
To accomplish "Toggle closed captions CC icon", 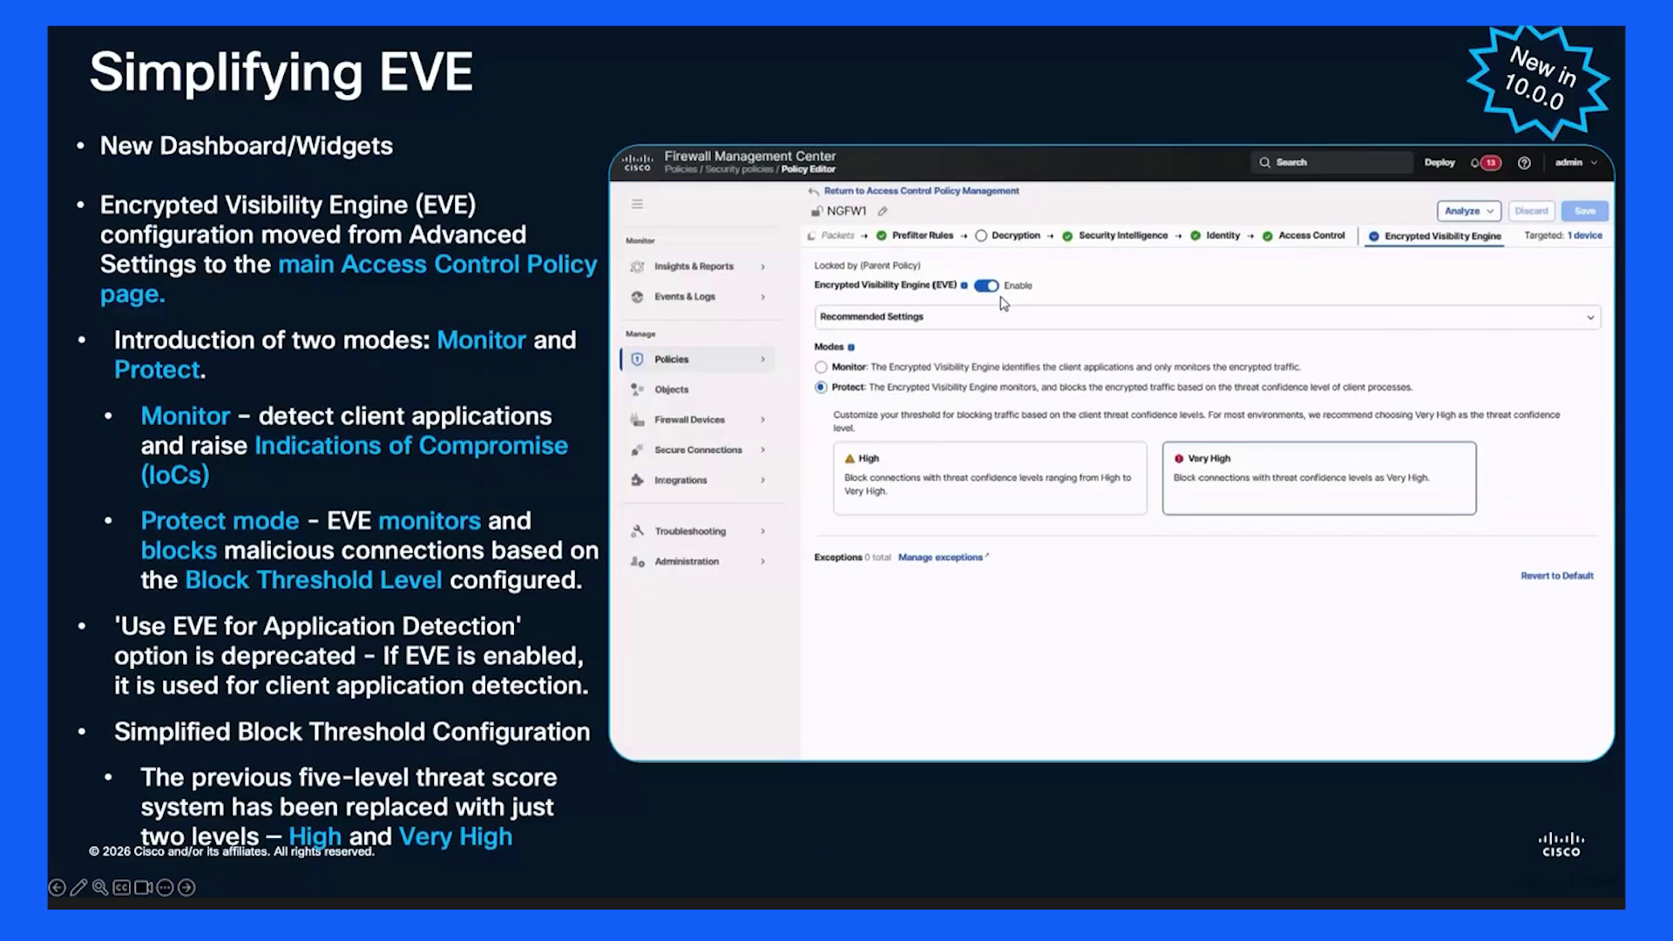I will 122,887.
